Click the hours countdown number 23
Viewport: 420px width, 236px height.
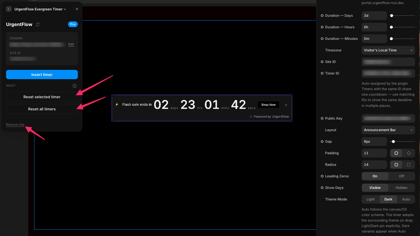pos(188,105)
